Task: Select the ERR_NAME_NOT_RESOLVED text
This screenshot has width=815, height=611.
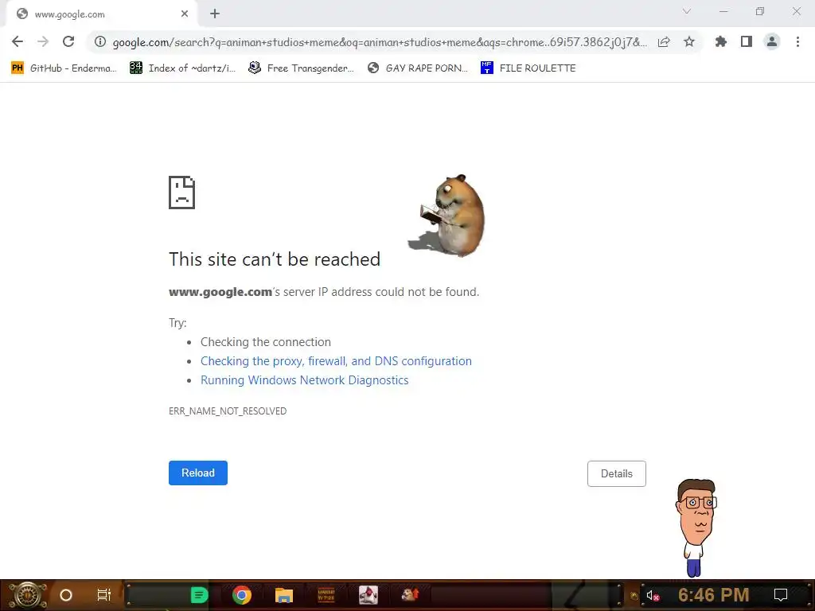Action: [228, 411]
